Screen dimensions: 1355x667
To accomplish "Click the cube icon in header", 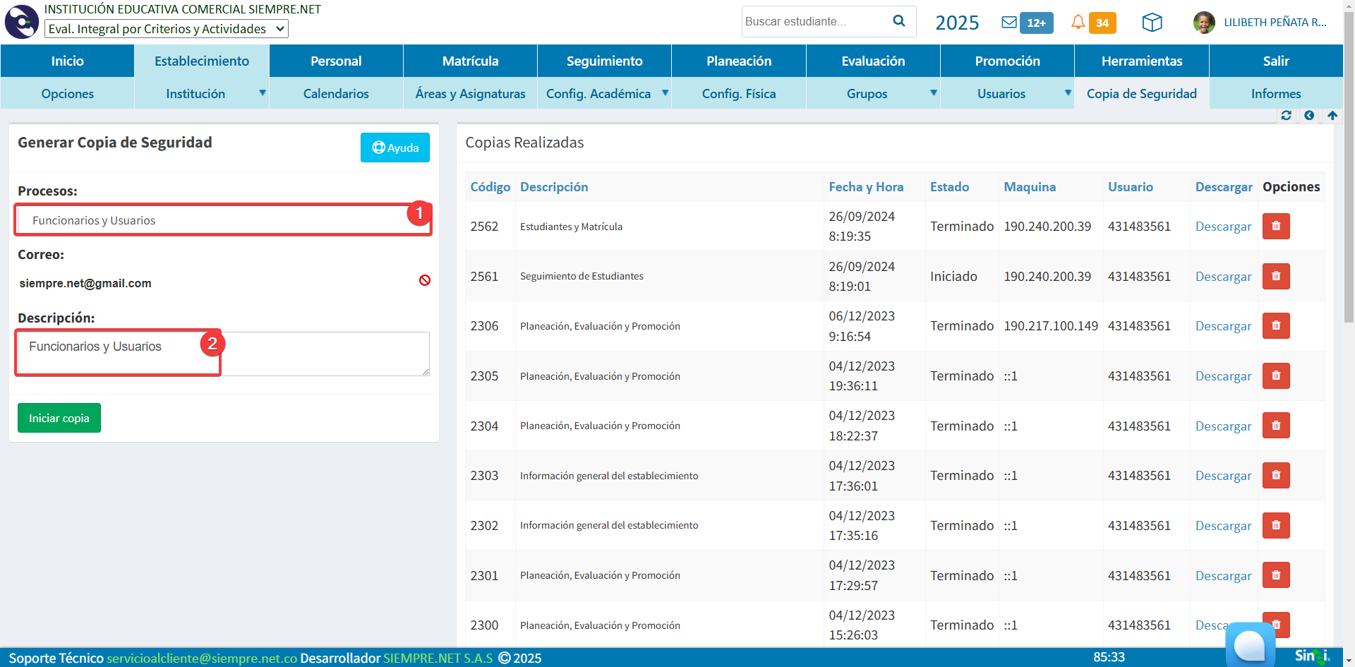I will (x=1152, y=23).
